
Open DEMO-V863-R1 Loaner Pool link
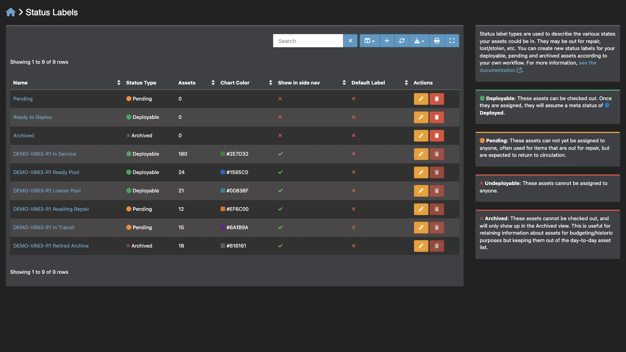point(47,191)
